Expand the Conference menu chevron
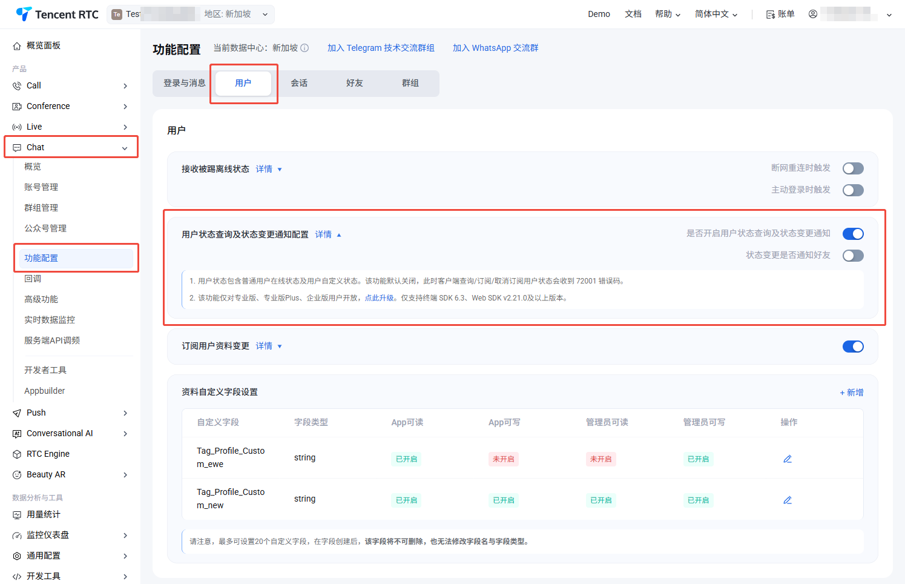Image resolution: width=905 pixels, height=584 pixels. (x=125, y=107)
